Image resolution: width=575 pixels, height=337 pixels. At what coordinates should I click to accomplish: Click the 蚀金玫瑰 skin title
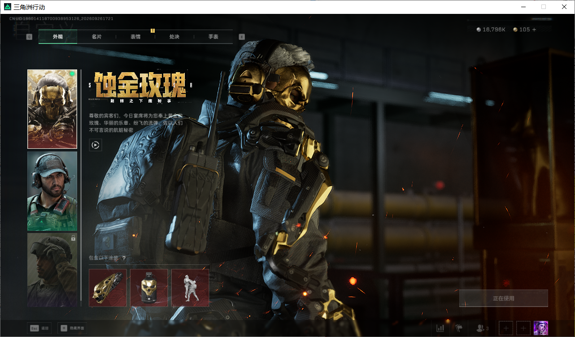click(x=140, y=85)
